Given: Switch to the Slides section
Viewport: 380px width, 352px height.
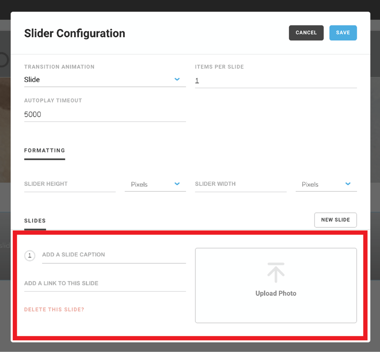Looking at the screenshot, I should tap(35, 220).
